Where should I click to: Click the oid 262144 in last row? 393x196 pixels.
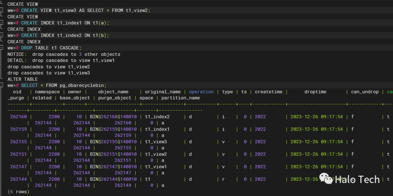click(x=18, y=179)
